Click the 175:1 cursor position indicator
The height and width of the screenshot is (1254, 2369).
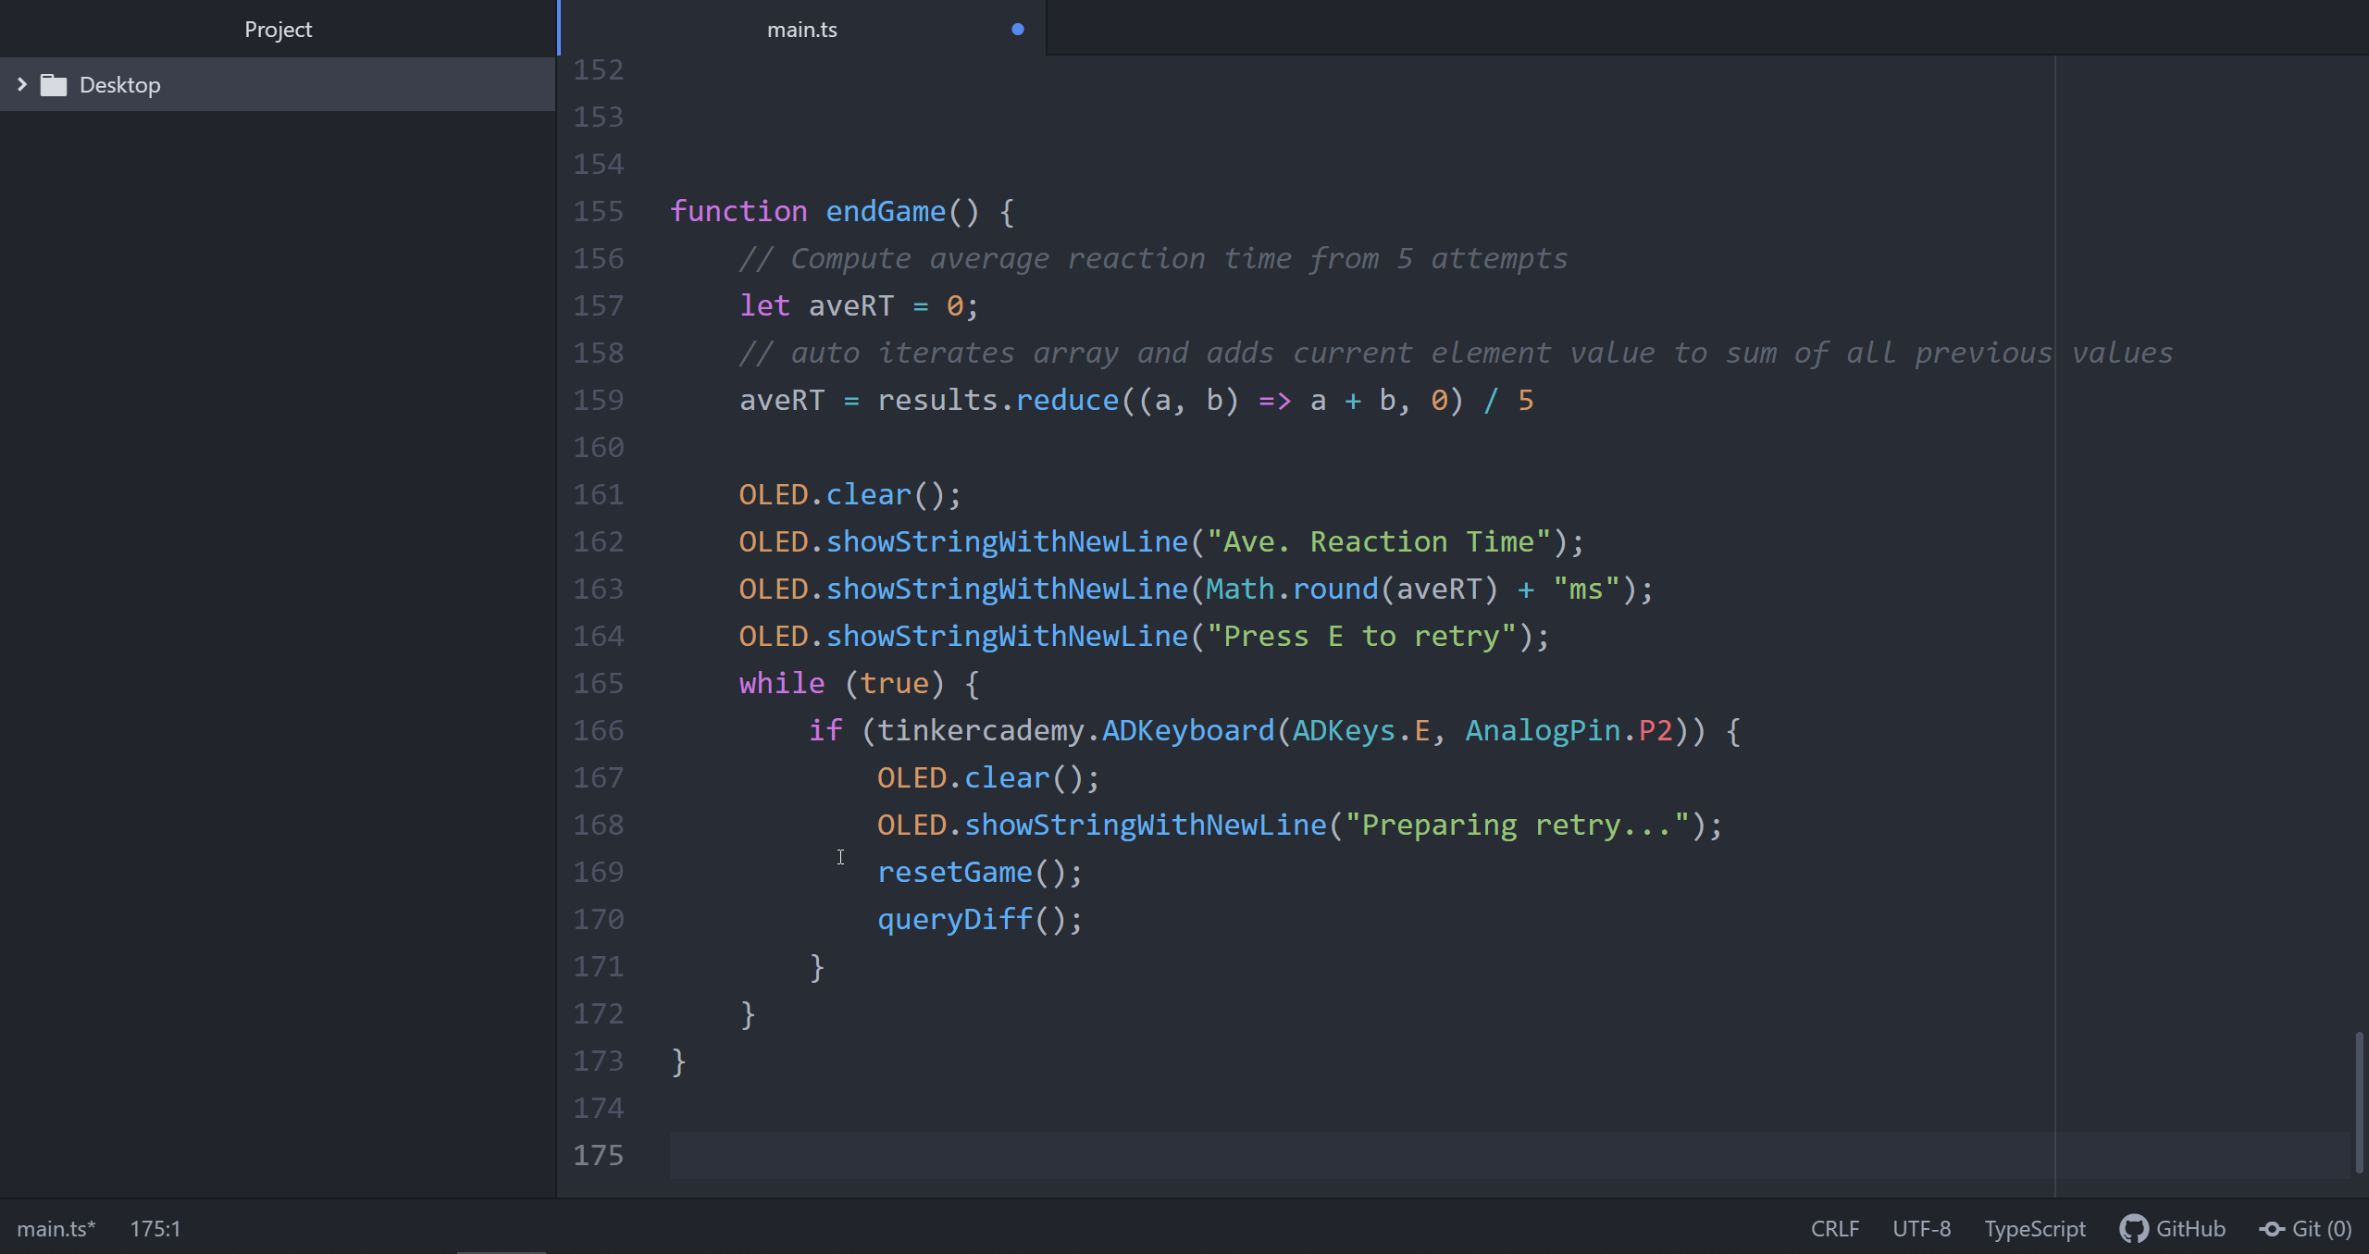(x=155, y=1229)
